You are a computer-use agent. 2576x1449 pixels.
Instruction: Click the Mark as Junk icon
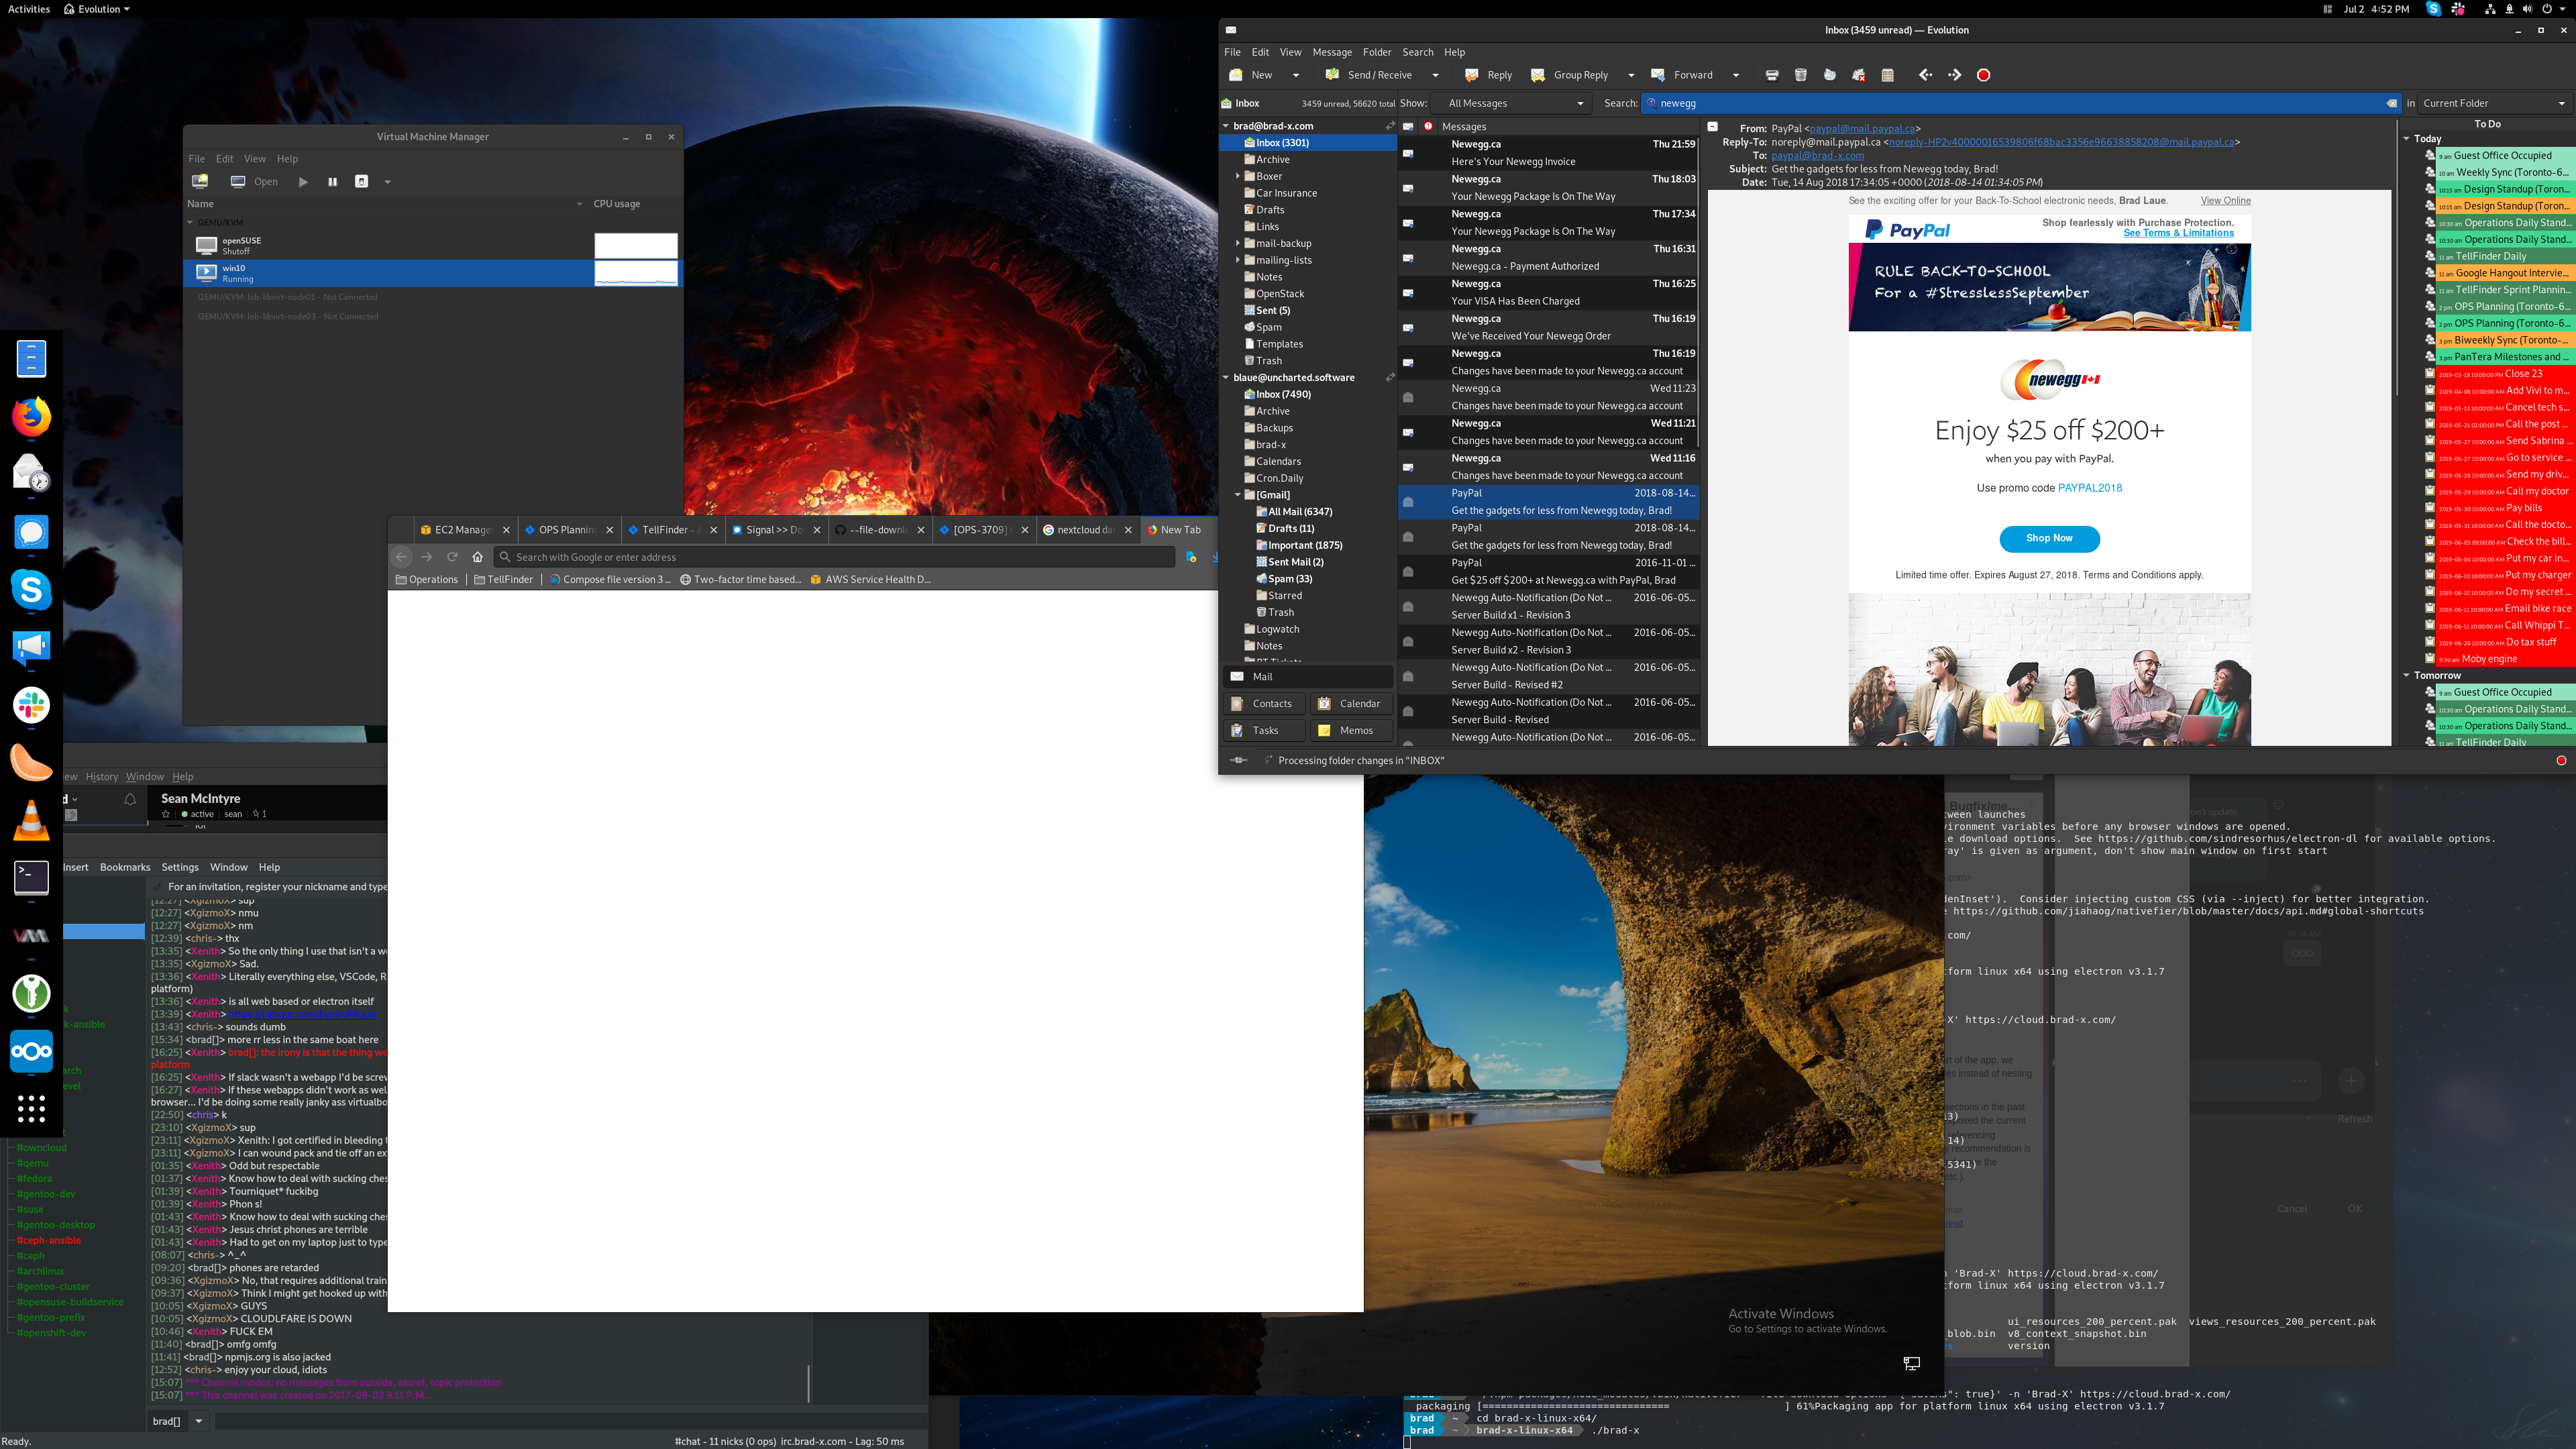(1830, 75)
